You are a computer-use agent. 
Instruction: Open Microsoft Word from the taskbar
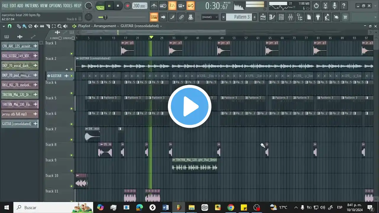click(x=166, y=207)
